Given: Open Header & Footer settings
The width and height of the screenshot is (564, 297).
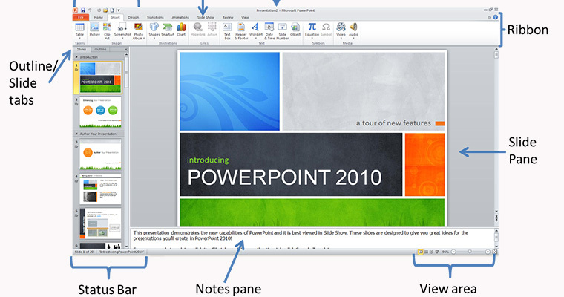Looking at the screenshot, I should click(241, 31).
